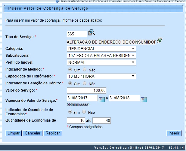Click the Quantidade de Economias até field
Screen dimensions: 186x151
click(102, 121)
